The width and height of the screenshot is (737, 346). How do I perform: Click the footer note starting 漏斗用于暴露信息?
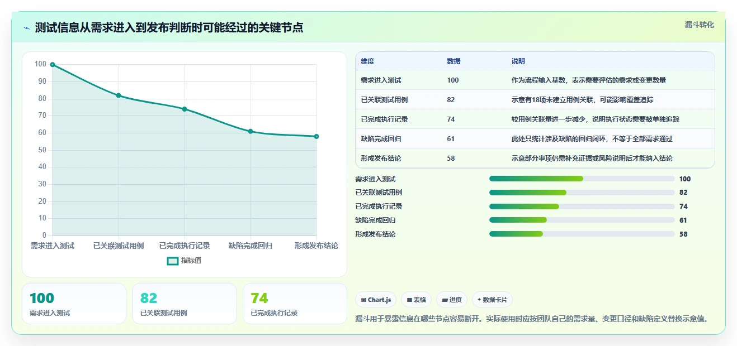(533, 319)
